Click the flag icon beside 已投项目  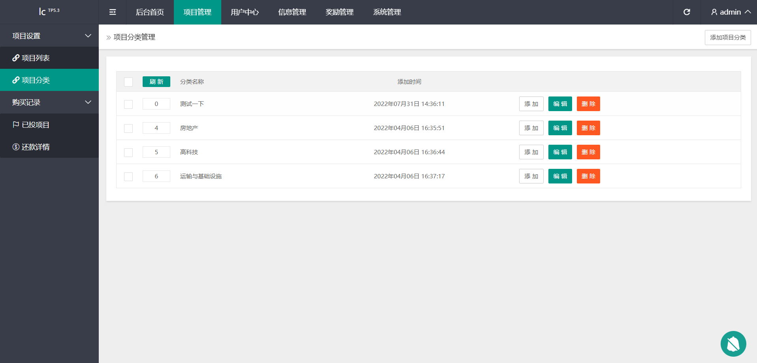(x=16, y=125)
